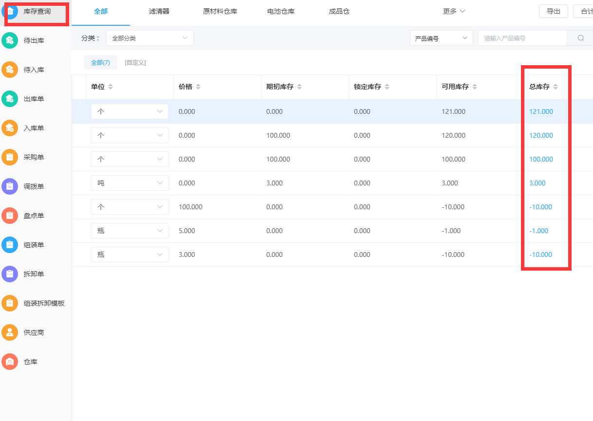
Task: Switch to the 全部 warehouse tab
Action: click(x=101, y=11)
